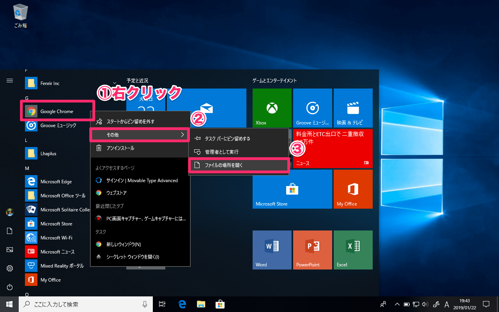Open Task View on taskbar
This screenshot has width=499, height=312.
point(162,304)
